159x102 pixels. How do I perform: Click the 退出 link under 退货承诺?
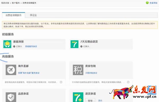(x=100, y=100)
